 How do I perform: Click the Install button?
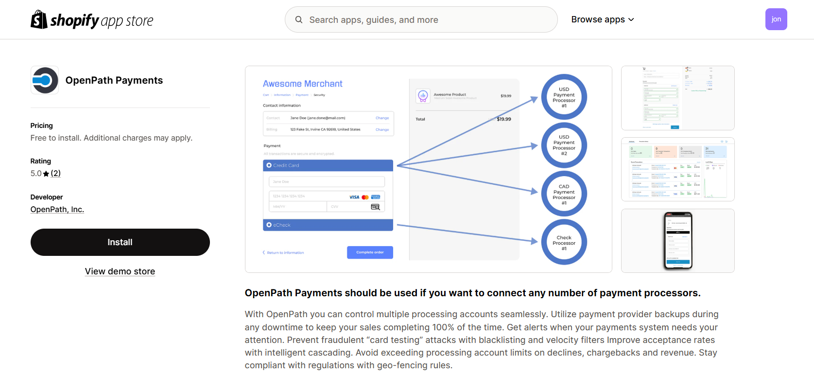(120, 242)
